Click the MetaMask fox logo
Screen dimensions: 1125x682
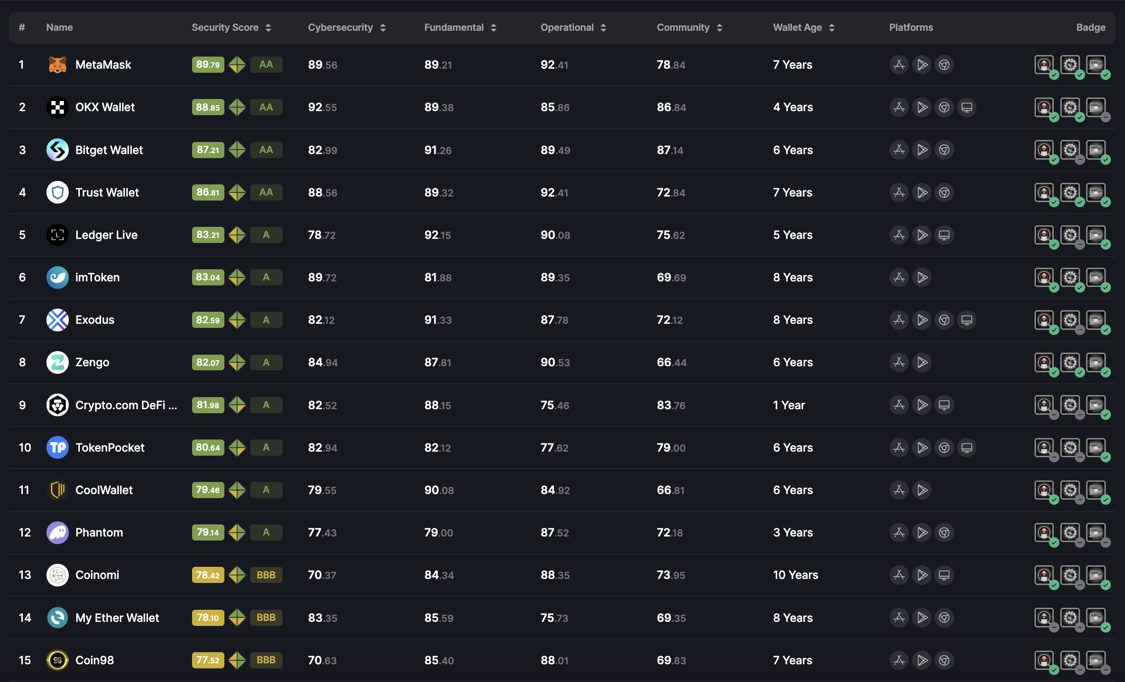[x=57, y=65]
